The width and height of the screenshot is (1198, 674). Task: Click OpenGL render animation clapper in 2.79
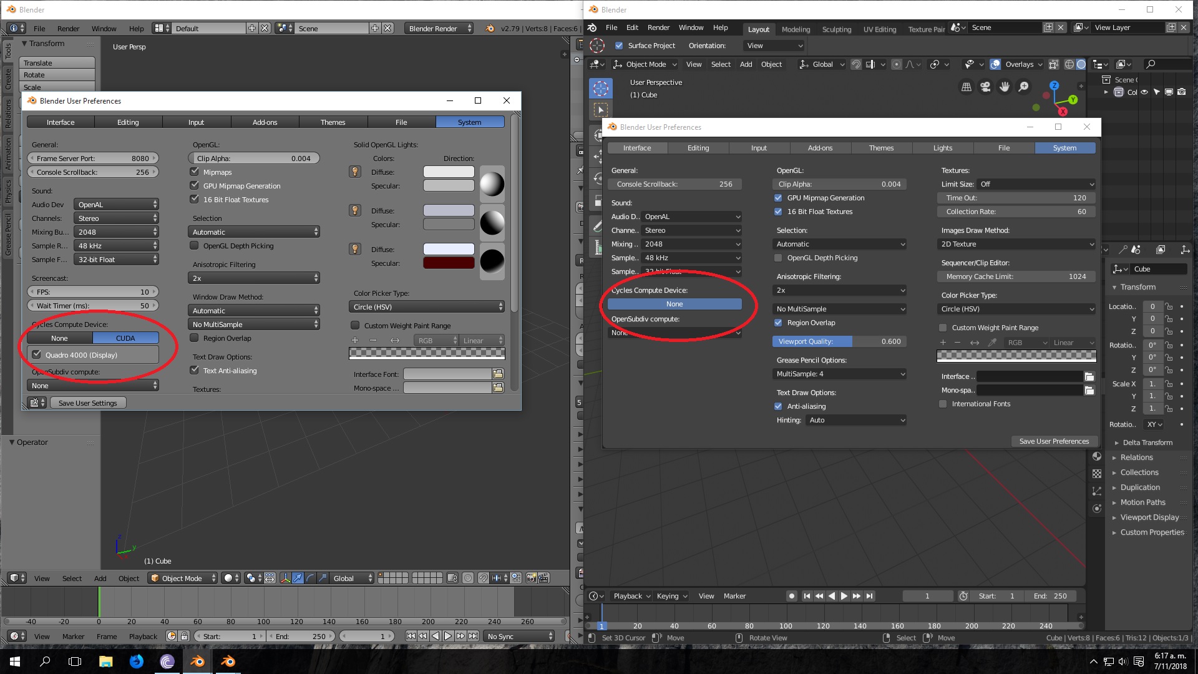click(543, 578)
